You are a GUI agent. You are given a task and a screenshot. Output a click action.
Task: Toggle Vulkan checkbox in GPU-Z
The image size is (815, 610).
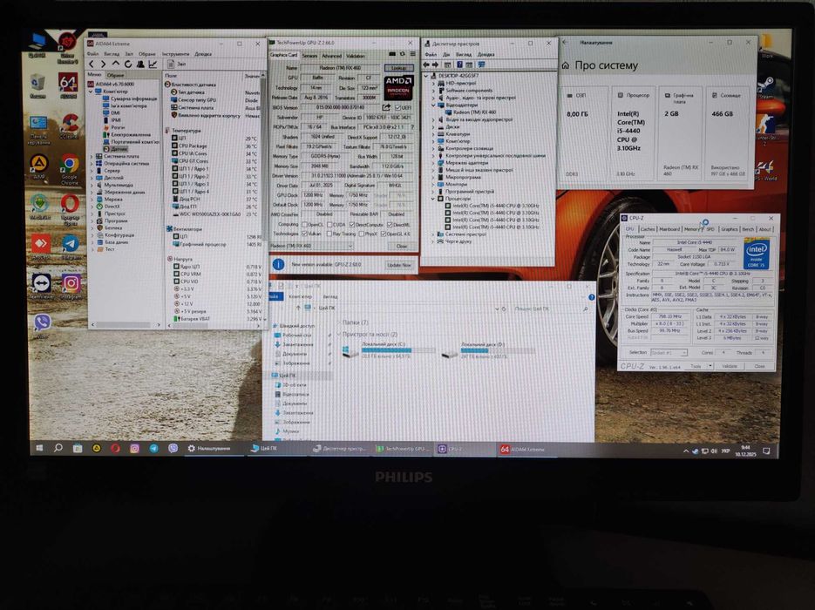304,234
